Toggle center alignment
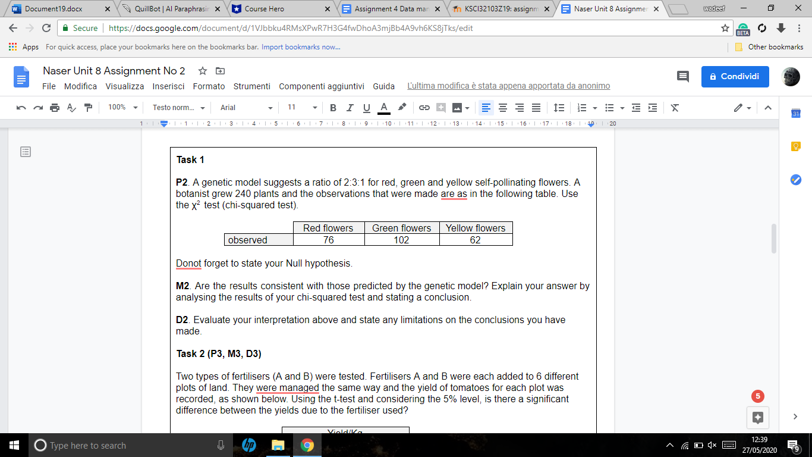Viewport: 812px width, 457px height. pyautogui.click(x=502, y=108)
